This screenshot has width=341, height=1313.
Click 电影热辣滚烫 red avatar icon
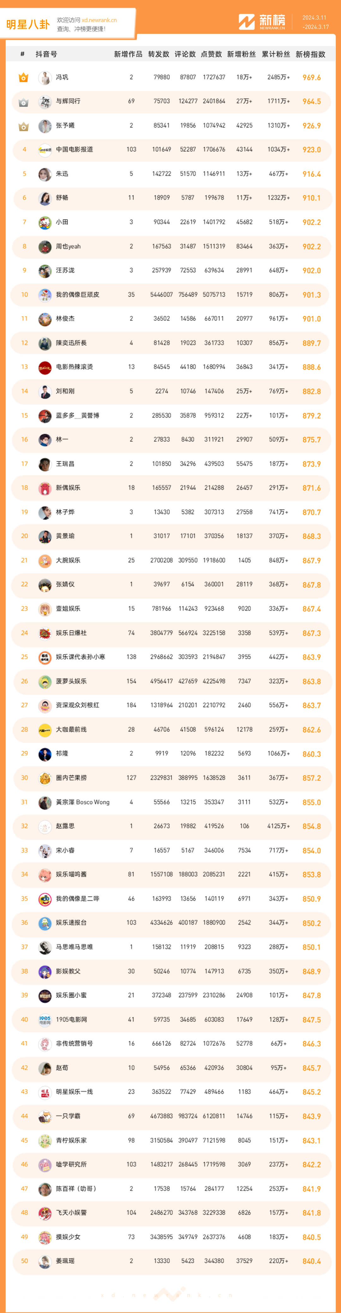pyautogui.click(x=45, y=367)
